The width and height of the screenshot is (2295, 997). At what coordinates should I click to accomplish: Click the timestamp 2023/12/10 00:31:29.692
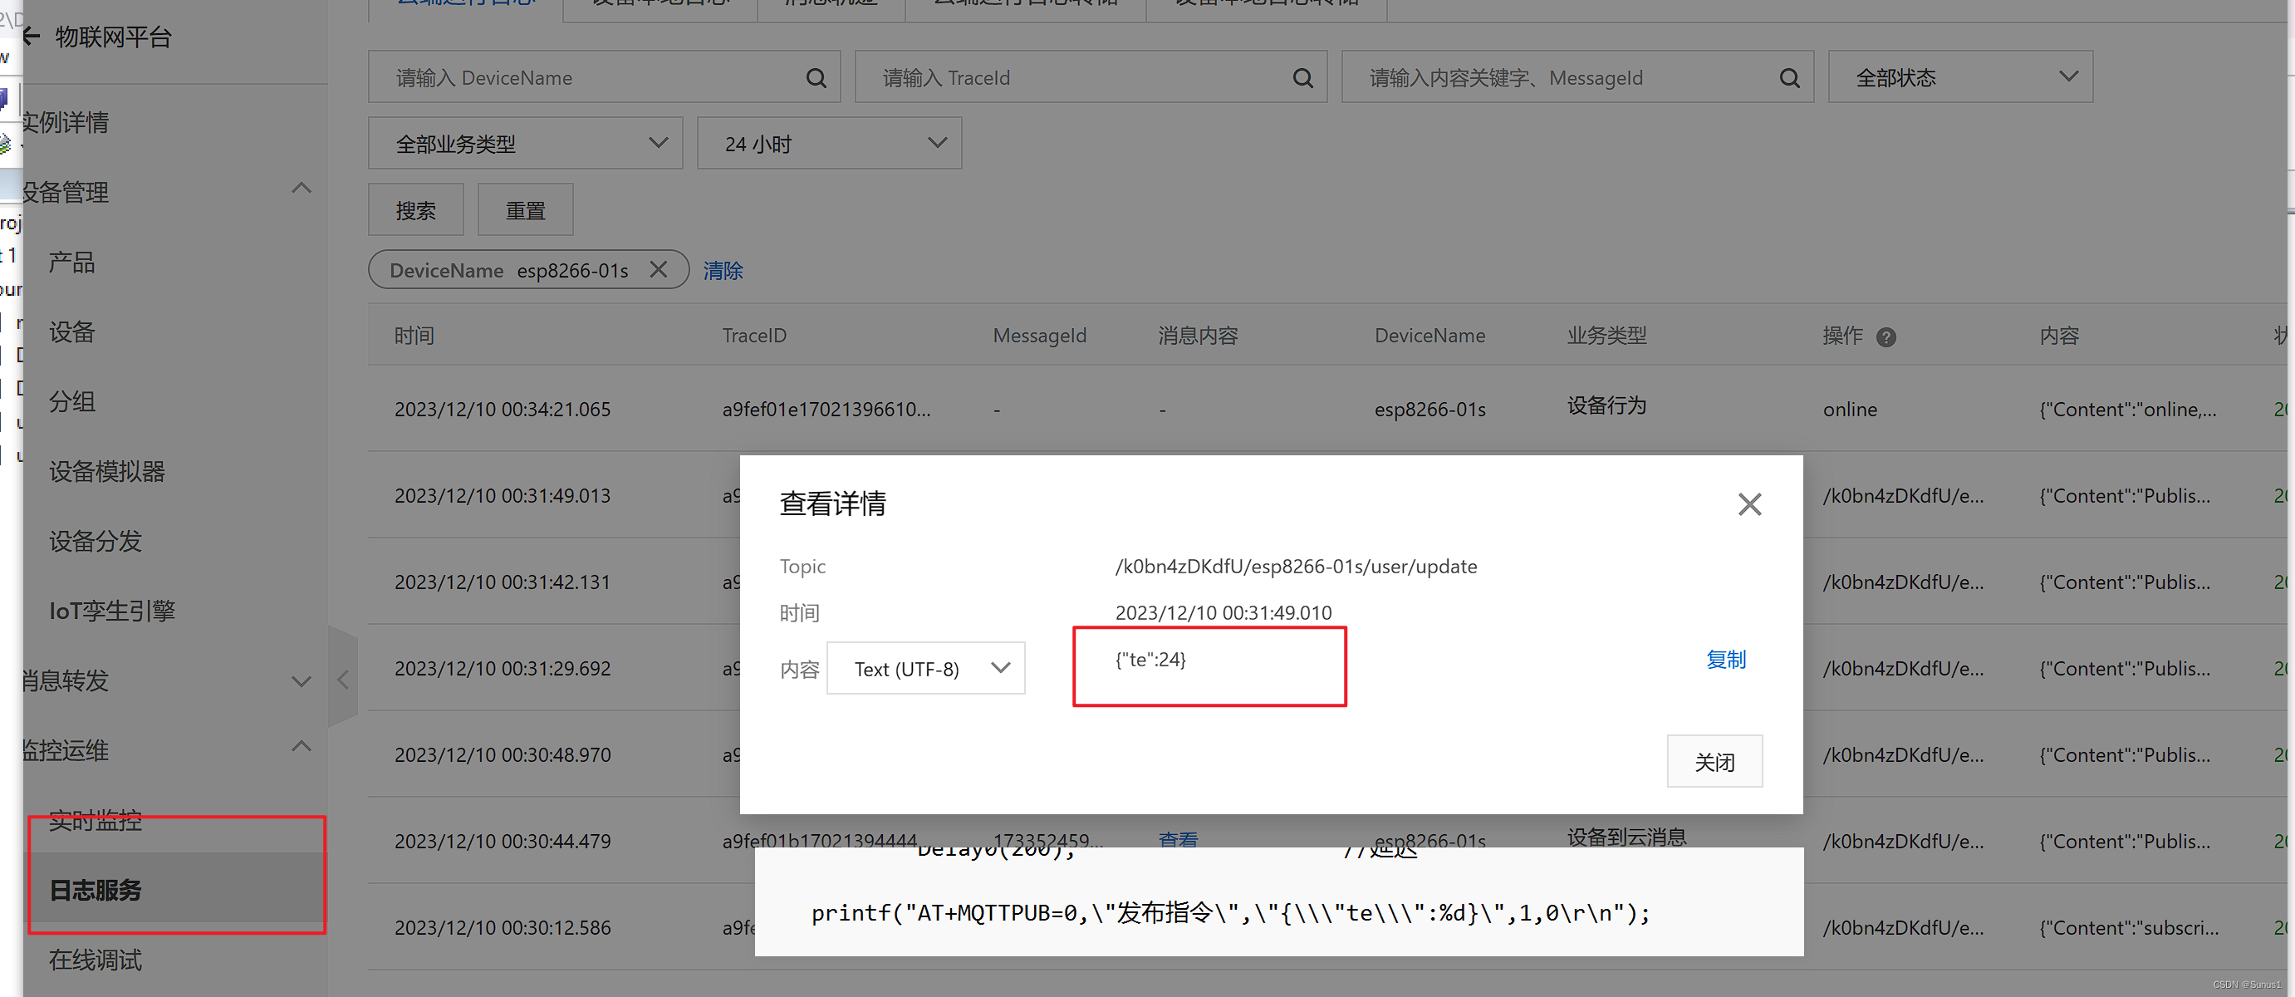pyautogui.click(x=503, y=669)
